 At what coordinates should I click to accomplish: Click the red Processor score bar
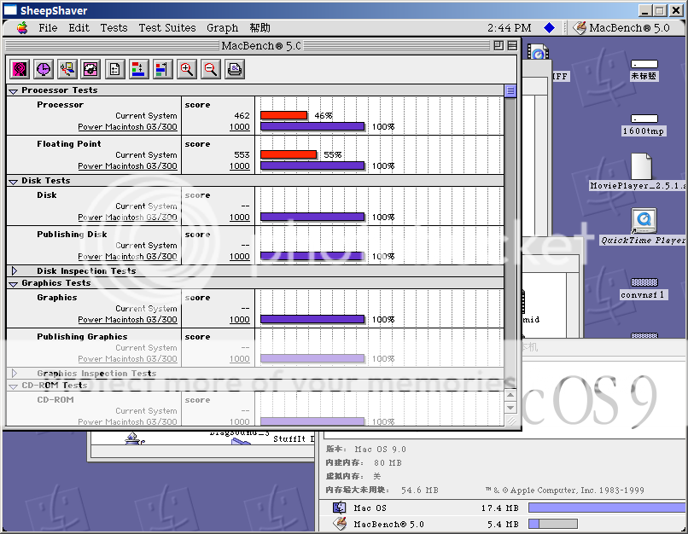(x=283, y=116)
